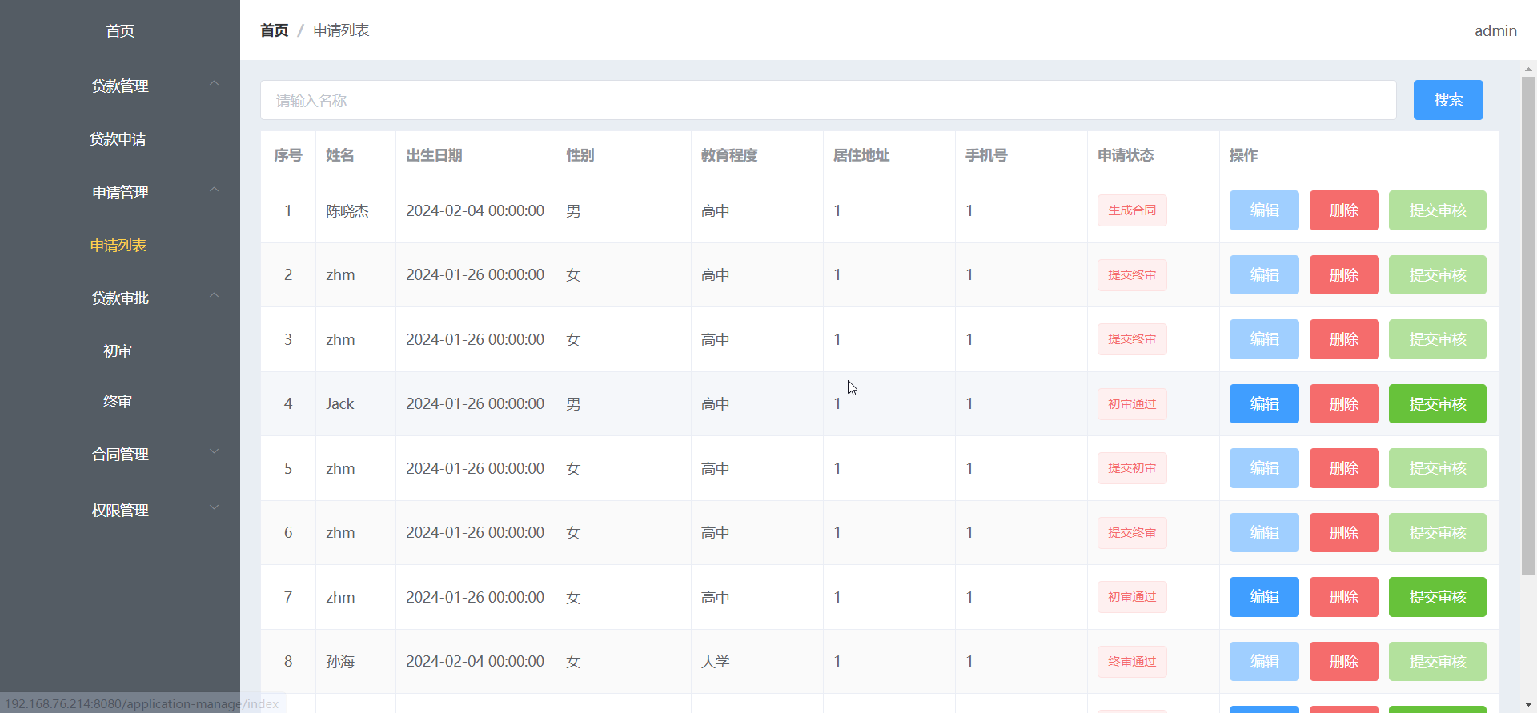1537x713 pixels.
Task: Click the 合同管理 menu label
Action: point(120,454)
